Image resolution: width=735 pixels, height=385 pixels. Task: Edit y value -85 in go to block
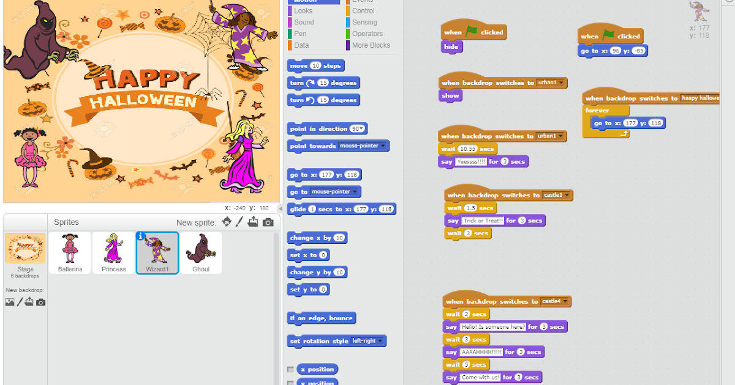click(638, 51)
